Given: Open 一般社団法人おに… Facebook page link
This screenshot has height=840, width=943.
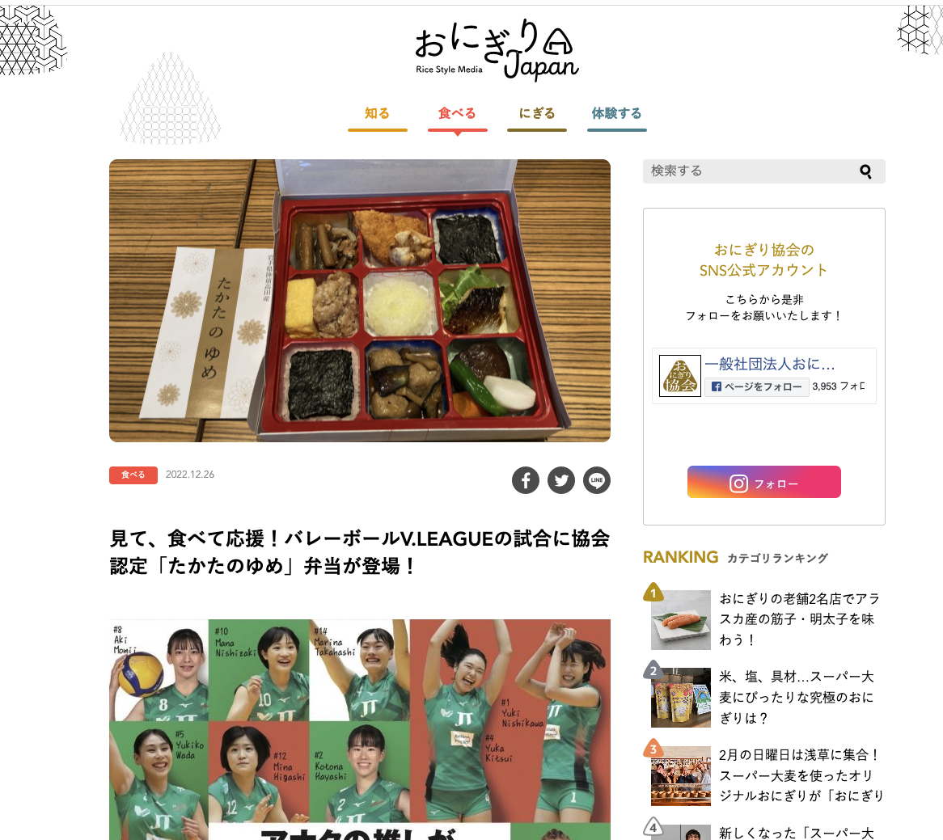Looking at the screenshot, I should tap(770, 365).
